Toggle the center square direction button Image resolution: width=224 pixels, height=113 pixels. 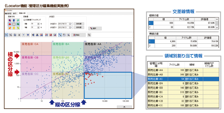tap(14, 24)
